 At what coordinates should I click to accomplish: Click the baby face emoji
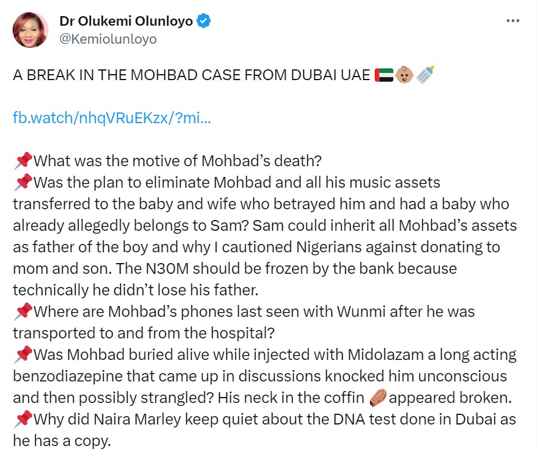[x=404, y=75]
